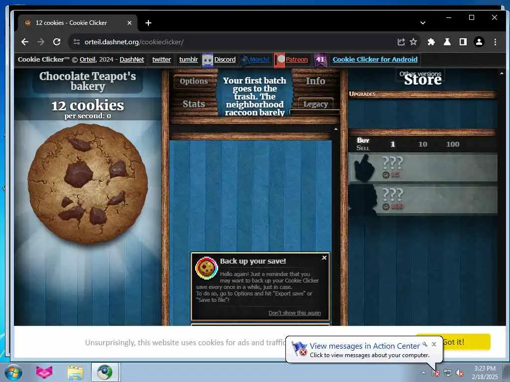Go back using browser back arrow
Image resolution: width=510 pixels, height=382 pixels.
(25, 42)
